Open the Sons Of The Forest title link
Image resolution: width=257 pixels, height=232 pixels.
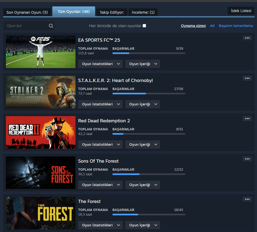[98, 161]
